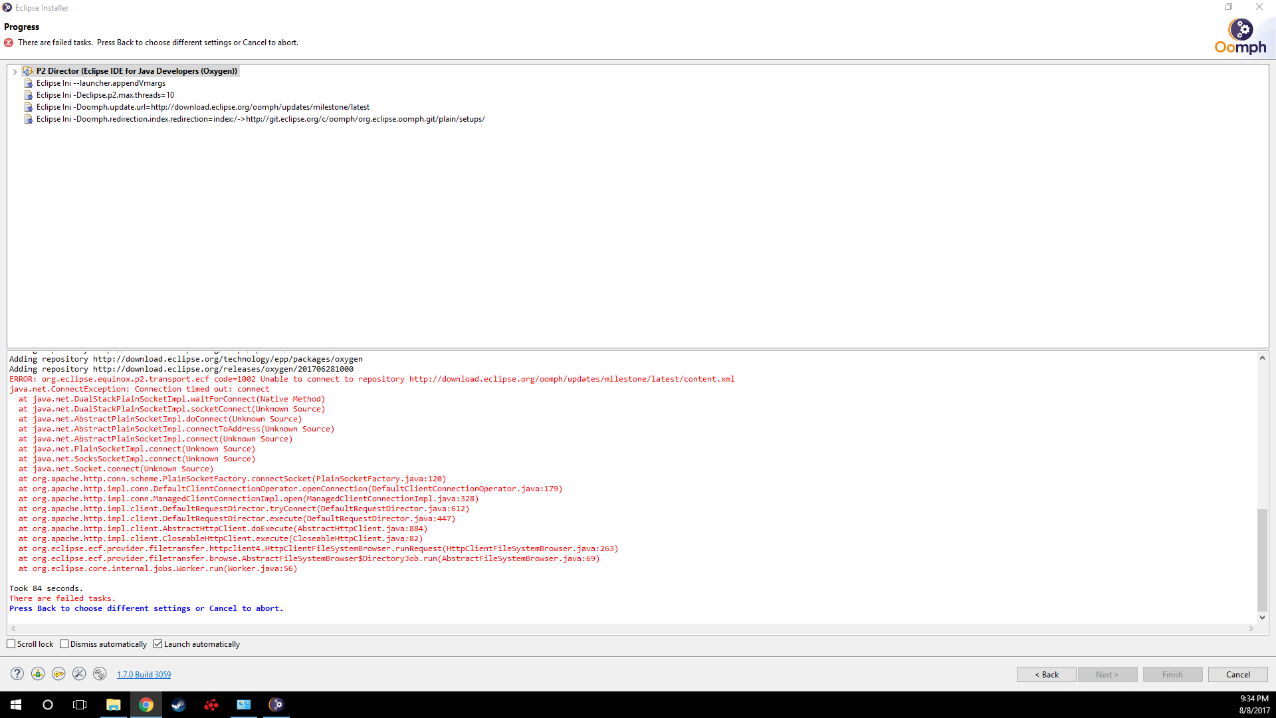Image resolution: width=1276 pixels, height=718 pixels.
Task: Click the icon of Eclipse Ini p2.max.threads row
Action: [28, 95]
